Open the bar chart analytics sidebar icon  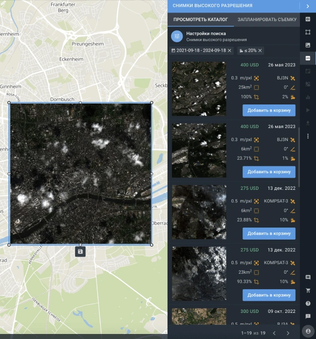tap(308, 97)
